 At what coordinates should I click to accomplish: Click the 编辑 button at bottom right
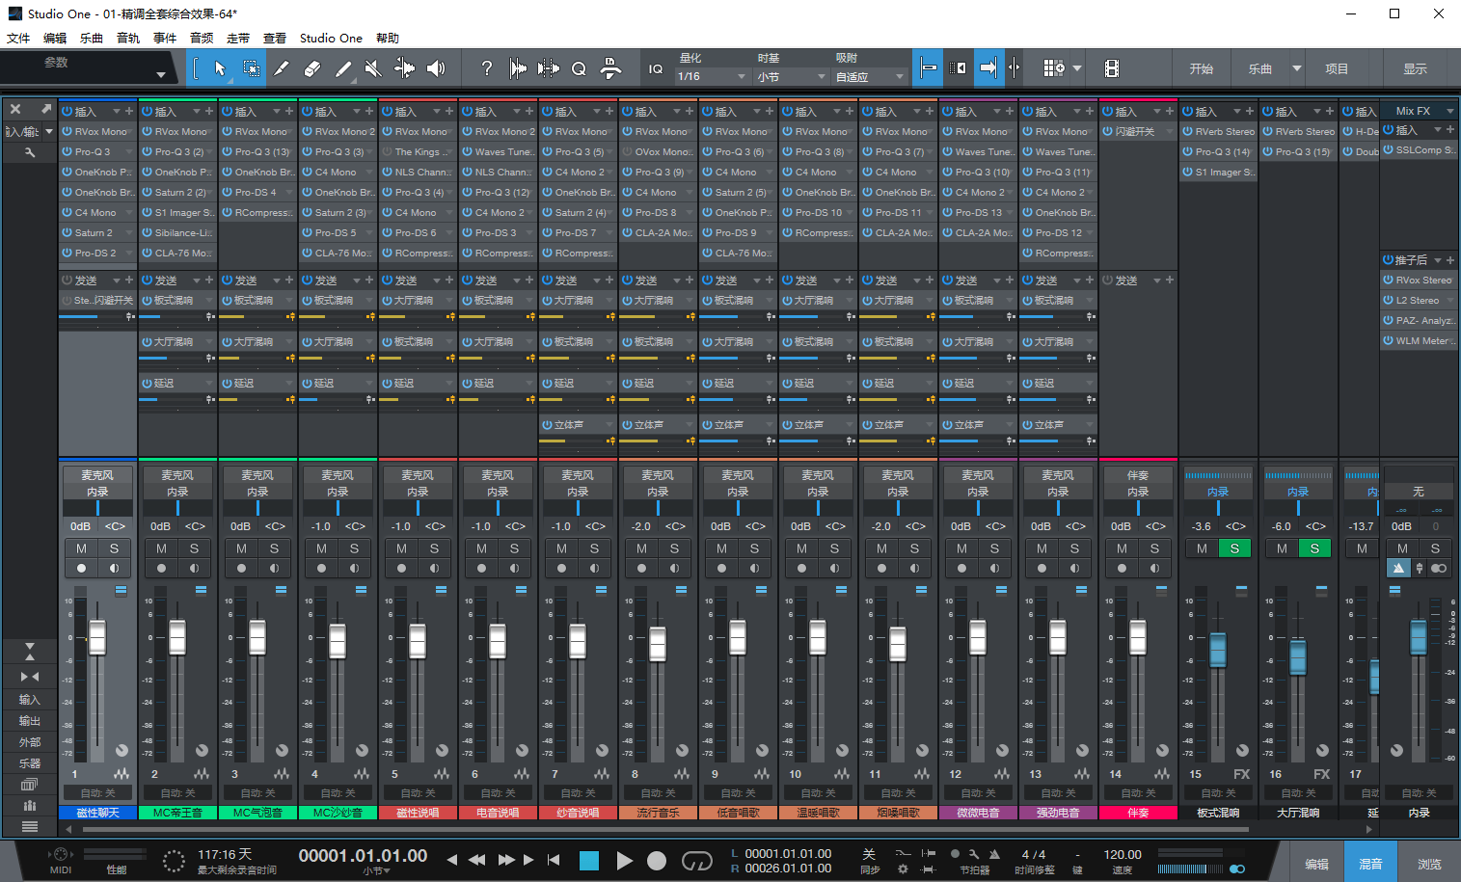point(1315,865)
